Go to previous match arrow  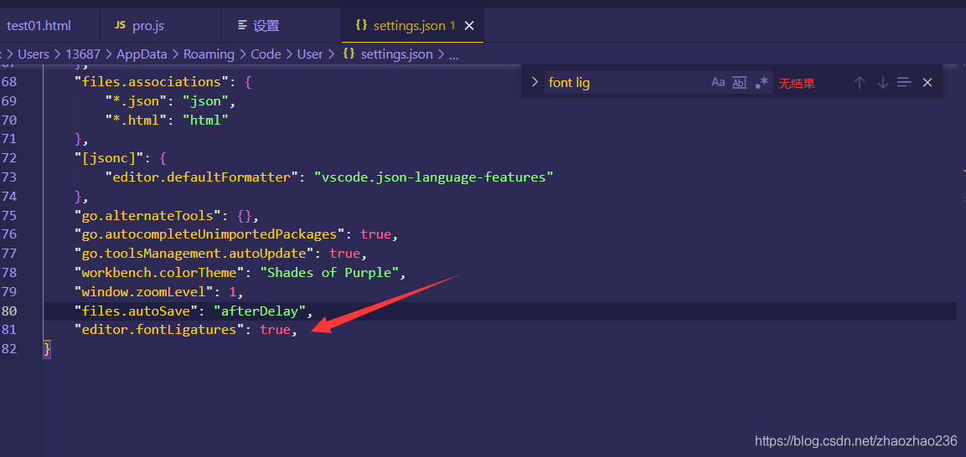click(860, 82)
